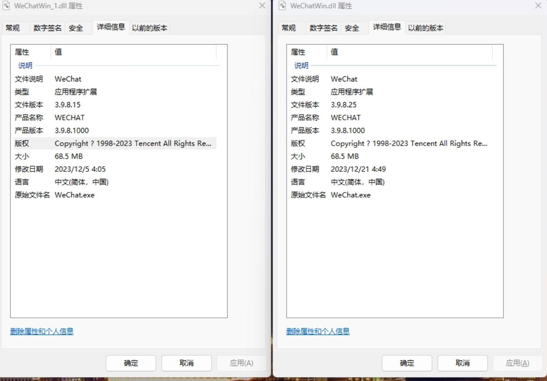Select 类型 row in WeChatWin.dll window
Screen dimensions: 547x381
(x=391, y=92)
